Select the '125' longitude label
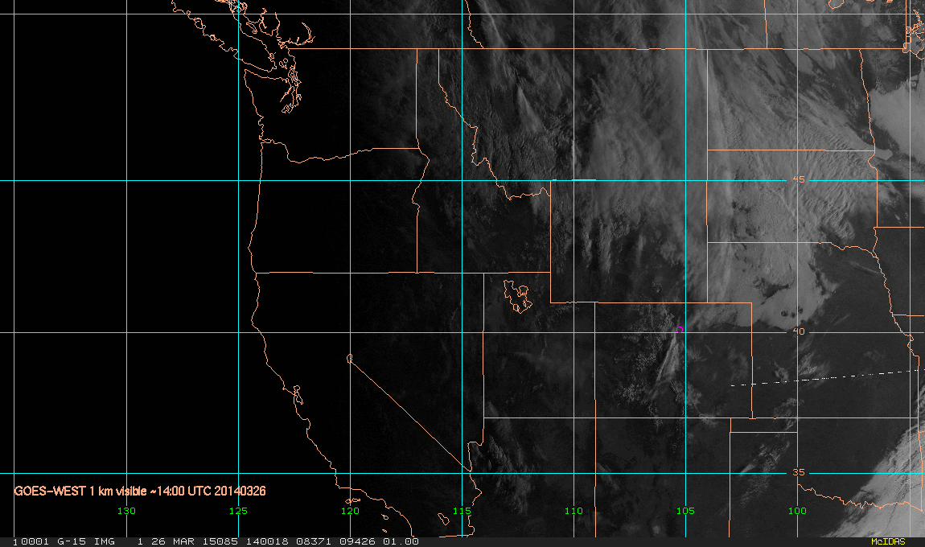 click(x=238, y=511)
